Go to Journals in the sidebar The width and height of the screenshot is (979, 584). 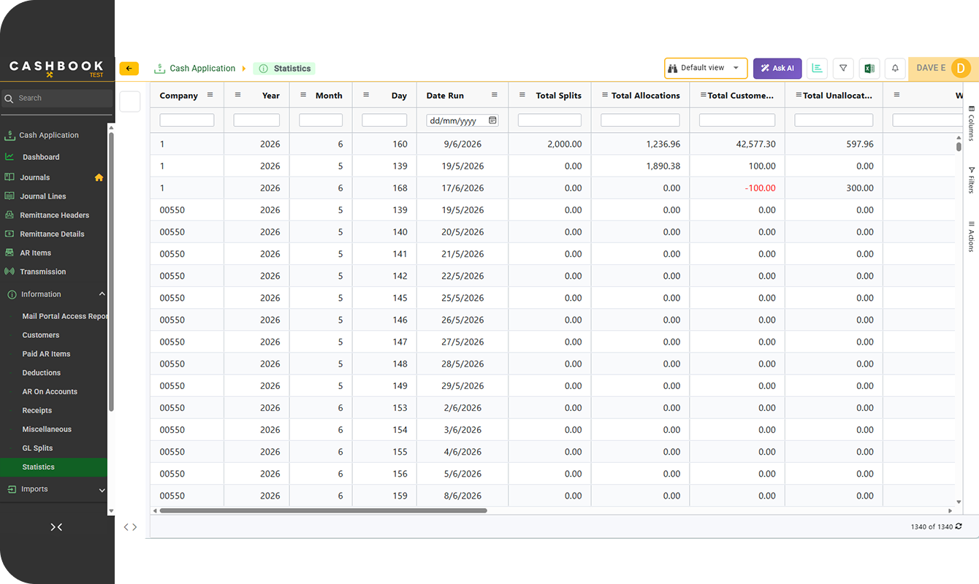click(35, 177)
